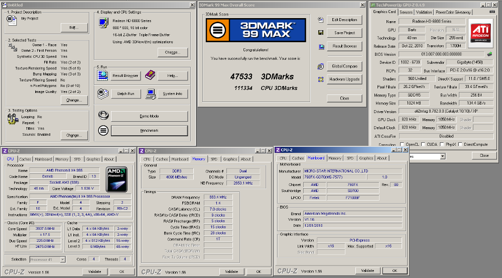Click the Global Compare globe icon
Viewport: 502px width, 278px height.
coord(320,66)
